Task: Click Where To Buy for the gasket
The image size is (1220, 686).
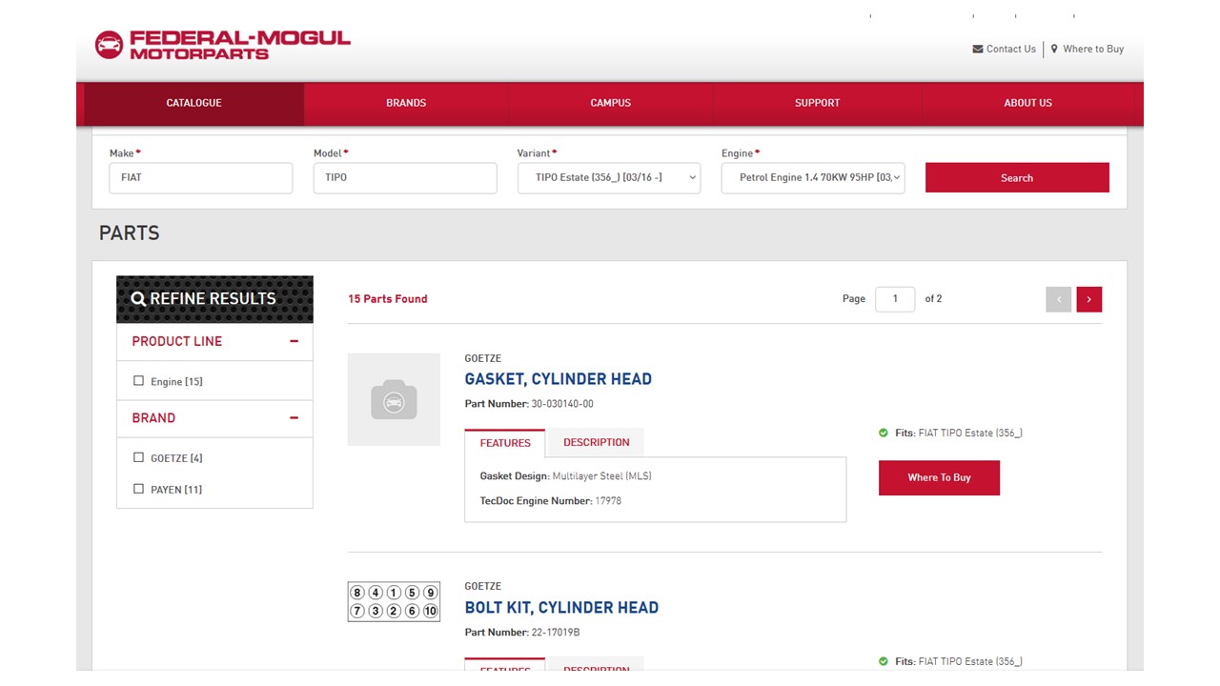Action: click(938, 477)
